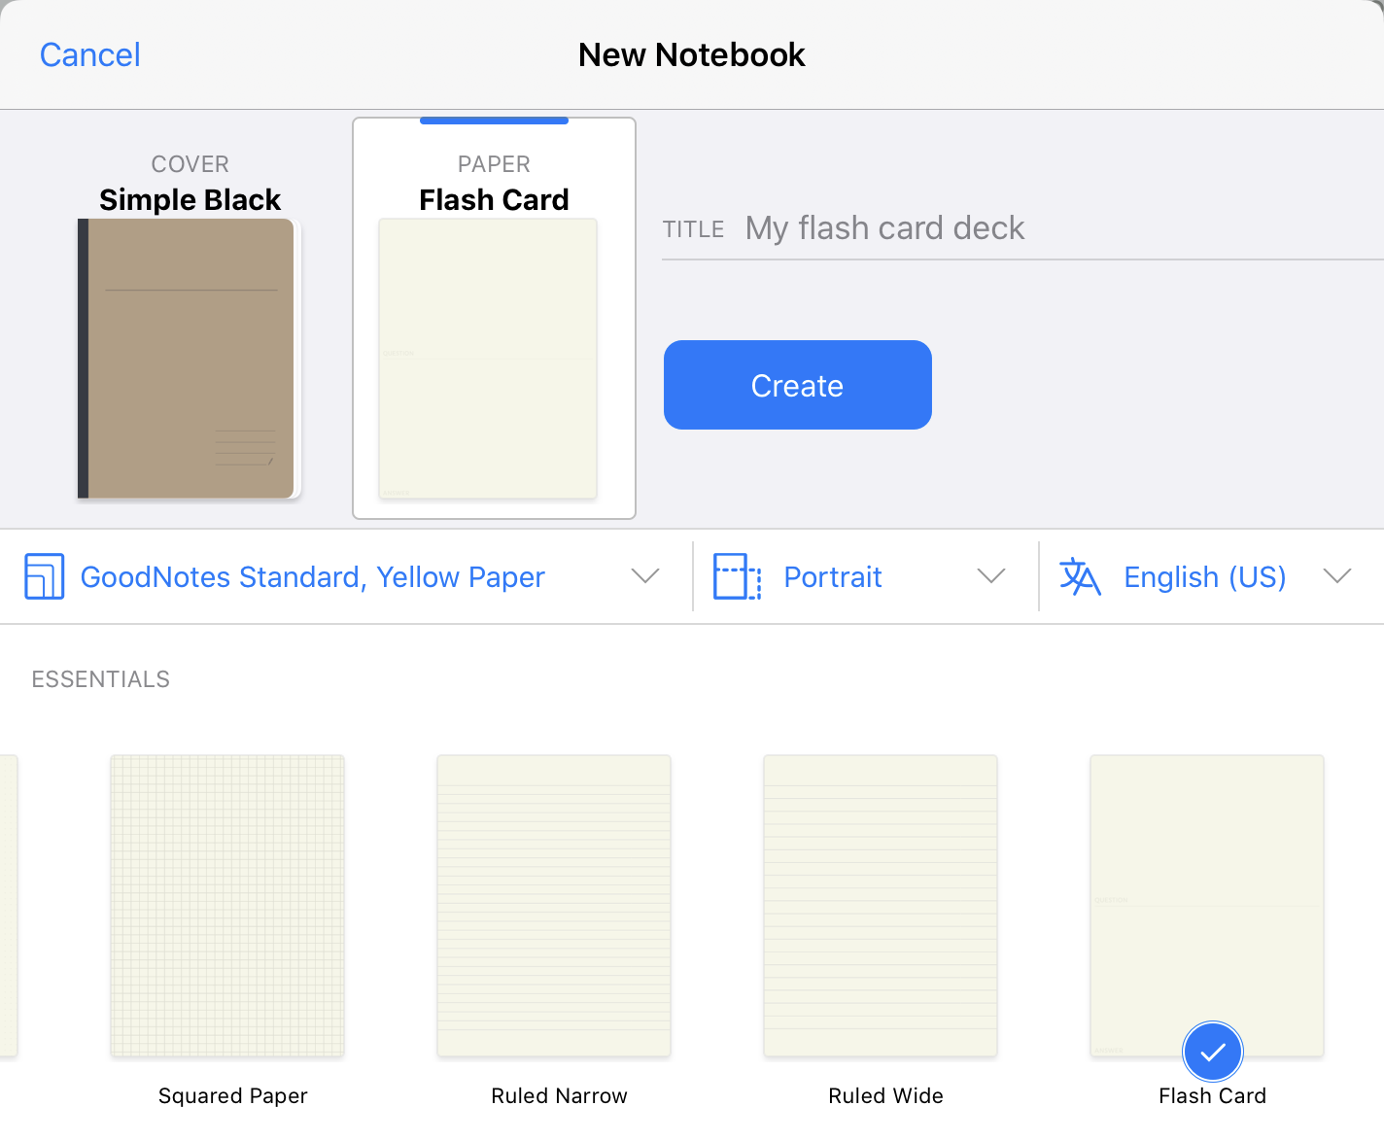Screen dimensions: 1384x1141
Task: Create the new notebook
Action: 798,385
